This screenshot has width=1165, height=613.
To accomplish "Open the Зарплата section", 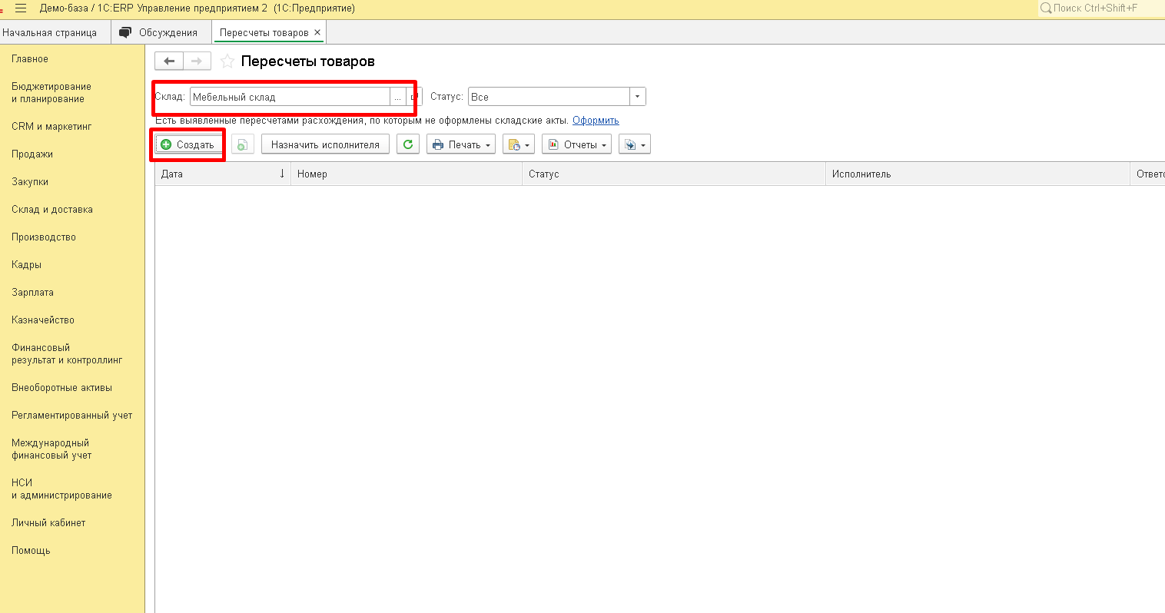I will point(33,293).
